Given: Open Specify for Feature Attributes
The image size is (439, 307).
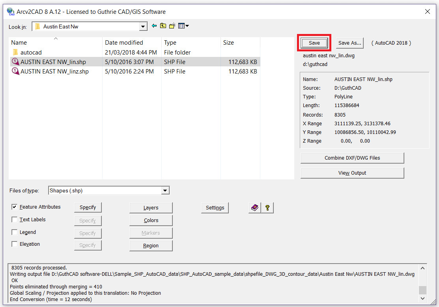Looking at the screenshot, I should pyautogui.click(x=88, y=207).
